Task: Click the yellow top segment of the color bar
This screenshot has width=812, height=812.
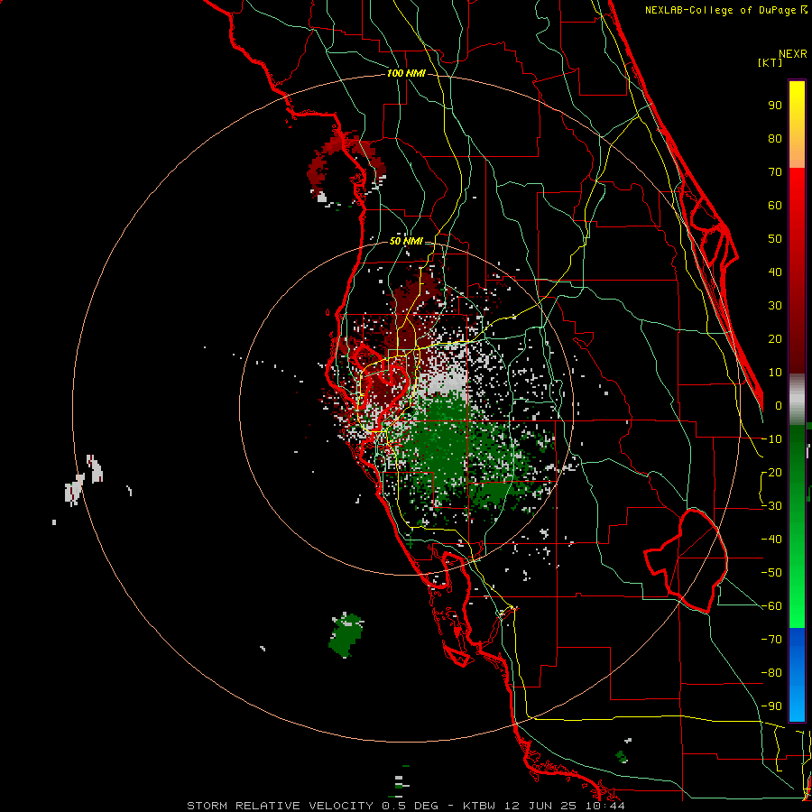Action: click(797, 124)
